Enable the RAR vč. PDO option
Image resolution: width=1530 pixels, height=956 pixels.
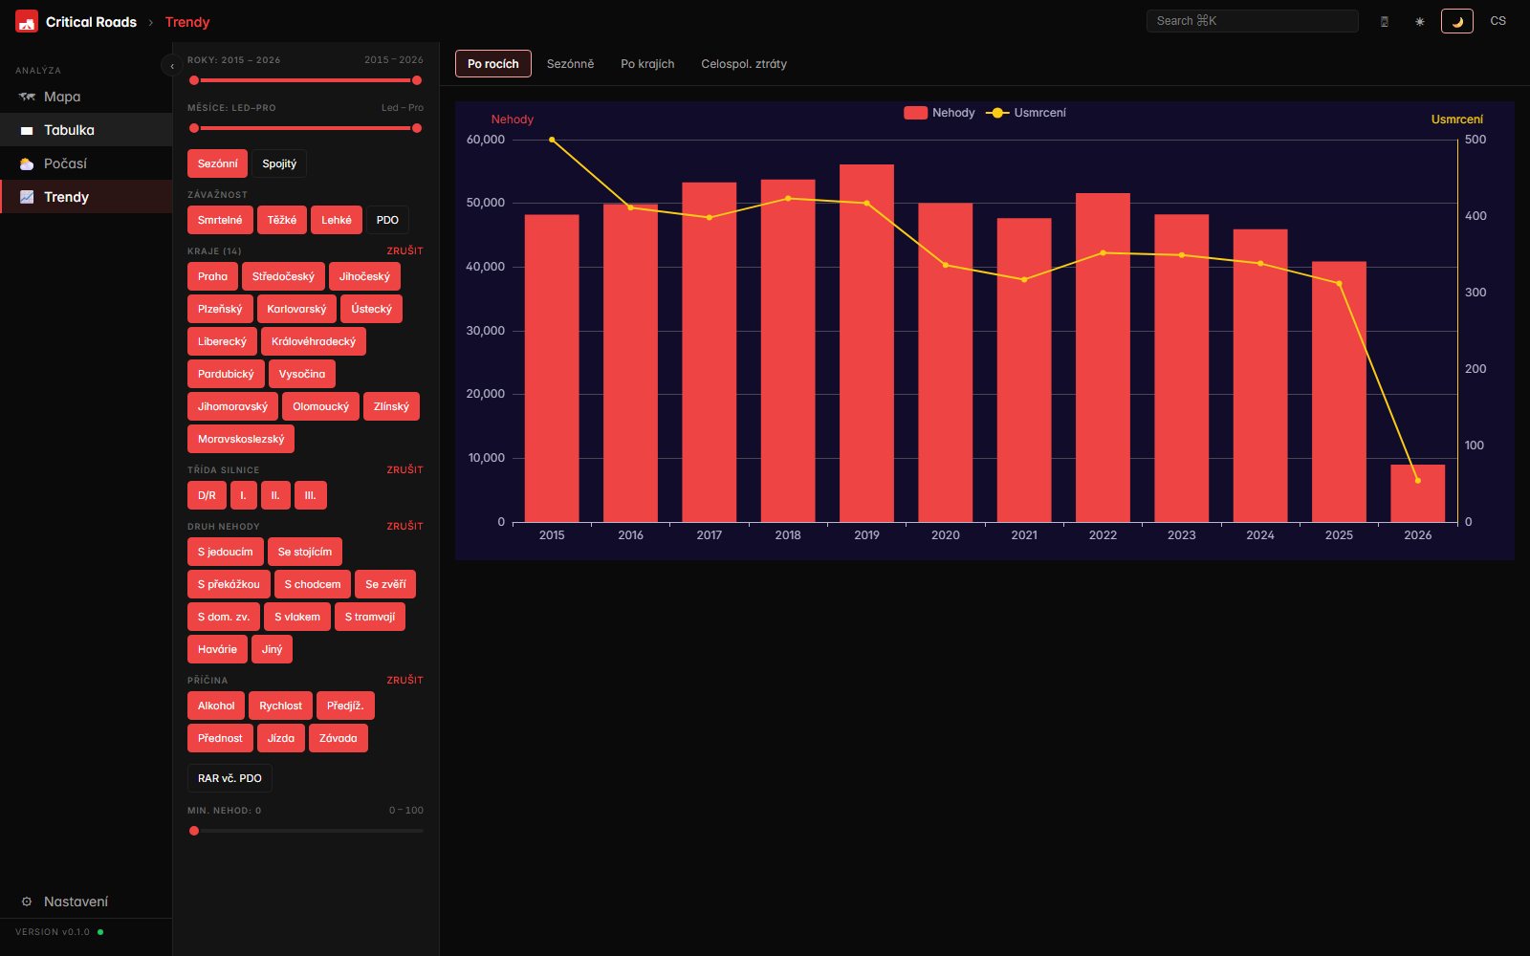click(x=229, y=778)
